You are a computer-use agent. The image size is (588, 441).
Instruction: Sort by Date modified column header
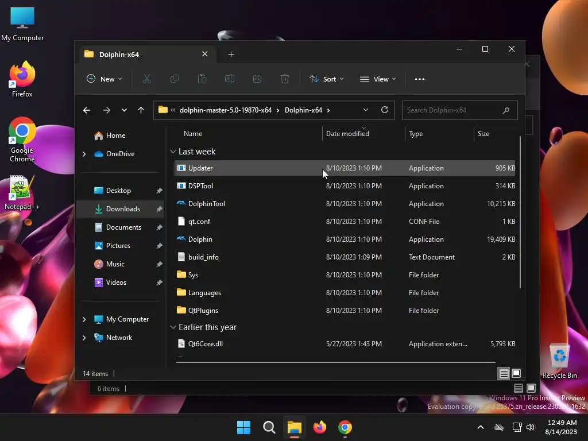pyautogui.click(x=363, y=134)
